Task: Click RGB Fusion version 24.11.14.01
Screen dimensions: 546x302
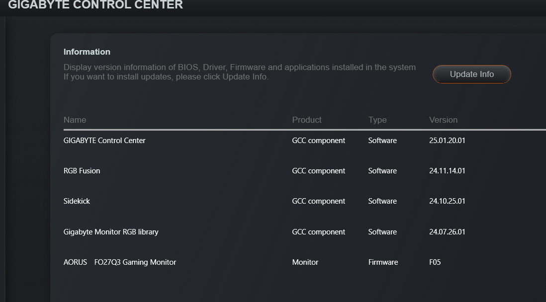Action: coord(447,171)
